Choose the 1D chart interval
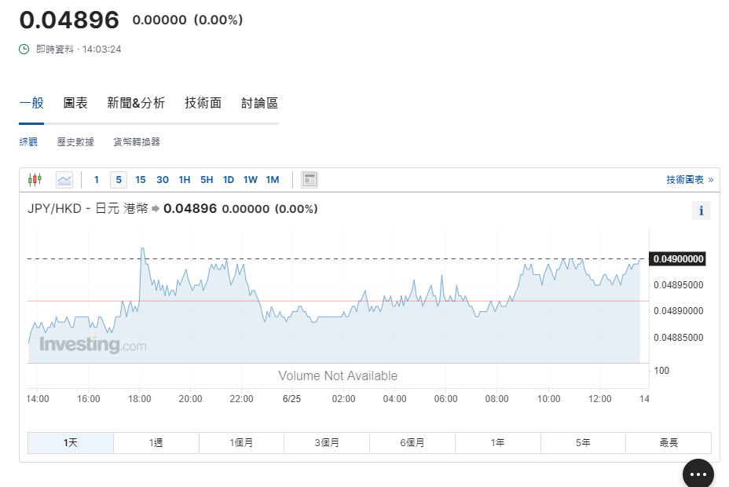 point(229,180)
